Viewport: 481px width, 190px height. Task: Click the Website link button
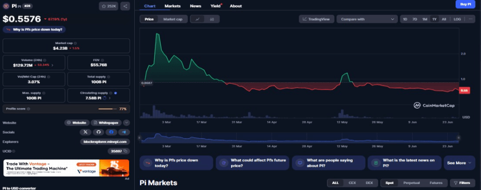[77, 123]
